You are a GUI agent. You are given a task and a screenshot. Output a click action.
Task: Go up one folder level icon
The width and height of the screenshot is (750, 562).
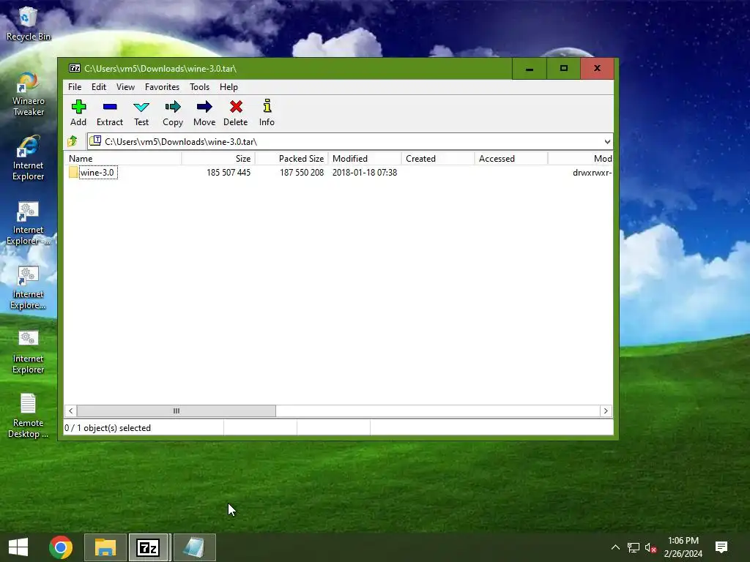(73, 141)
